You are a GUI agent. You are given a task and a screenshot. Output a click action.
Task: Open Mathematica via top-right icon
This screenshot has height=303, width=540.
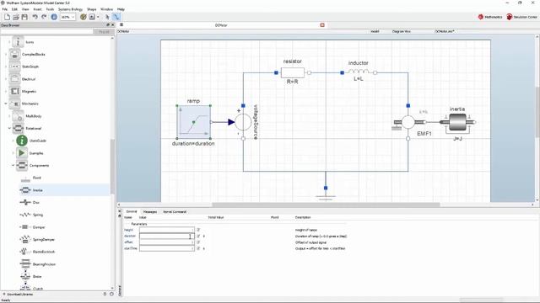tap(490, 17)
